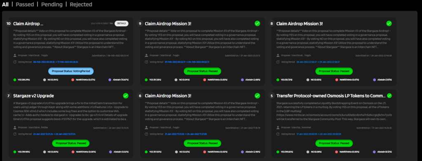Click the YES percentage label on Stargaze v2 Upgrade

23,152
